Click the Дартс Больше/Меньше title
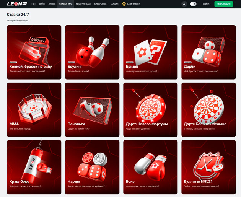 point(205,124)
